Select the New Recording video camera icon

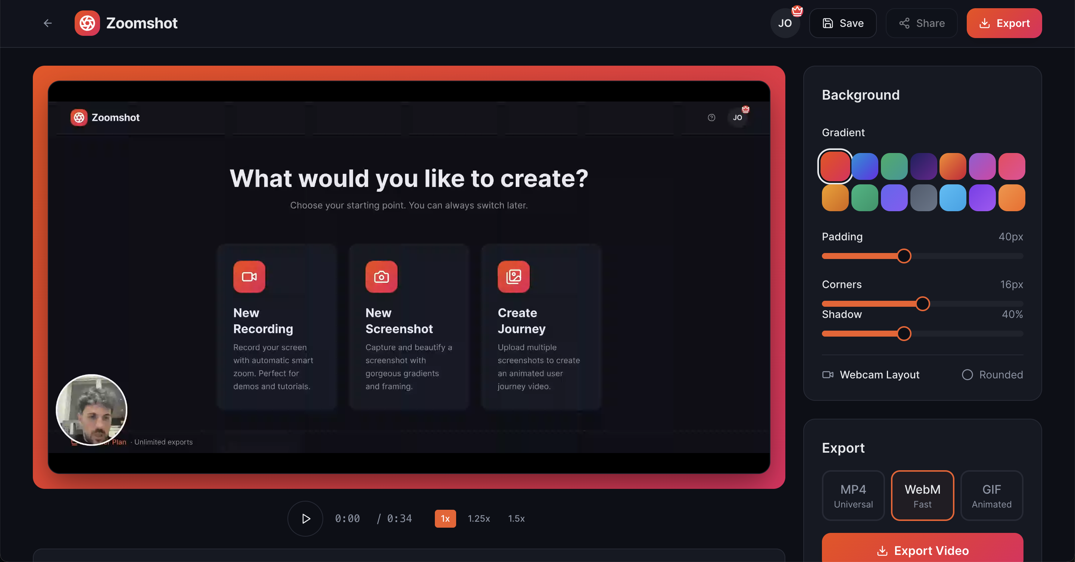[249, 277]
